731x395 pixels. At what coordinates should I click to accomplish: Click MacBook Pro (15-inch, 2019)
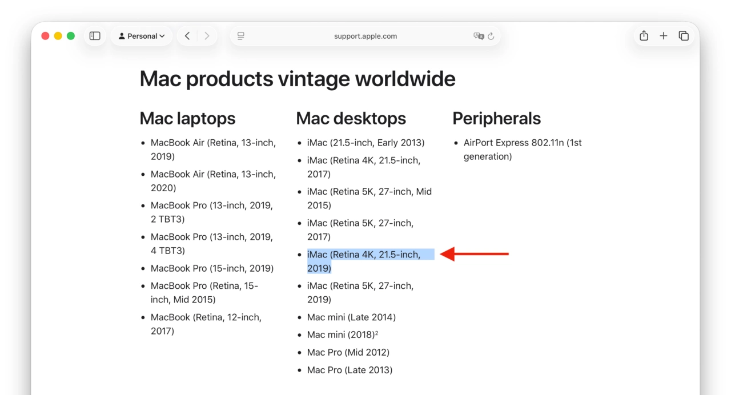coord(212,268)
